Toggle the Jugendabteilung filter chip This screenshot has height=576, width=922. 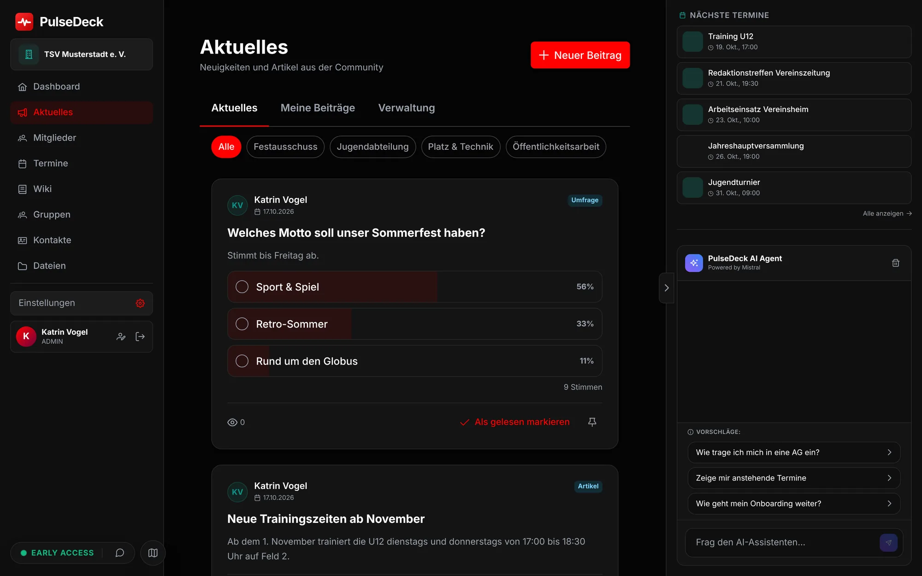click(372, 147)
